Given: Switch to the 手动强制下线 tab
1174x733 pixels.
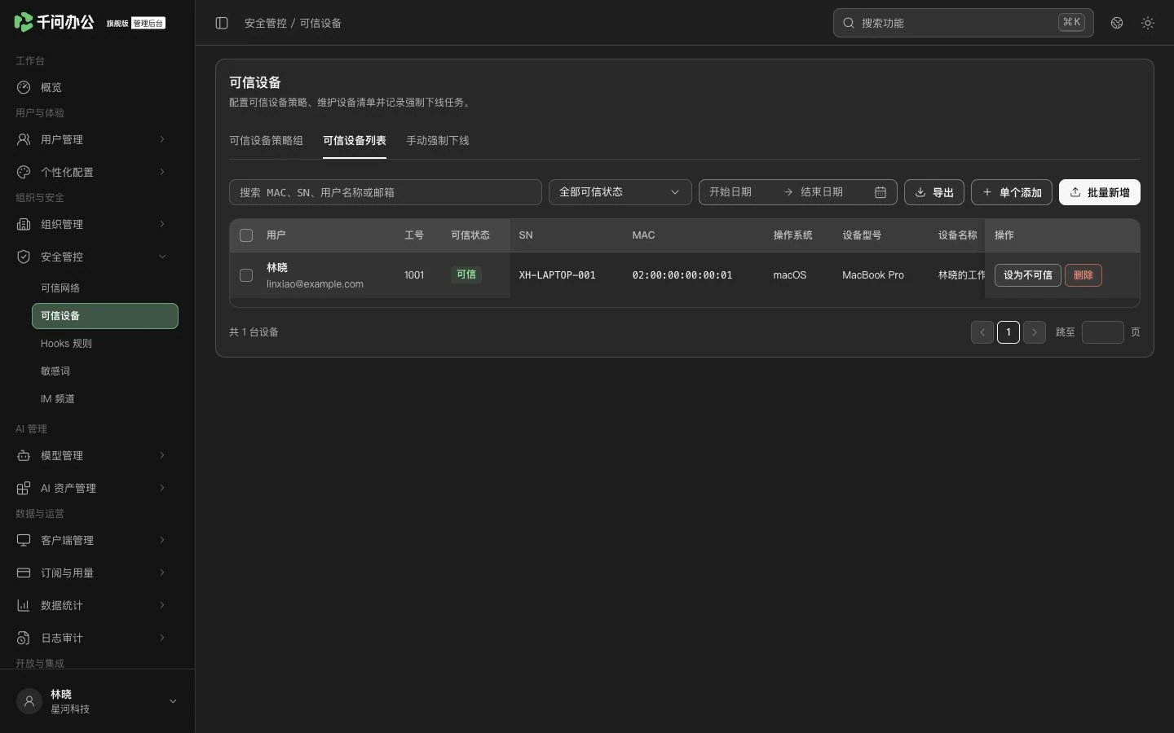Looking at the screenshot, I should click(x=438, y=141).
